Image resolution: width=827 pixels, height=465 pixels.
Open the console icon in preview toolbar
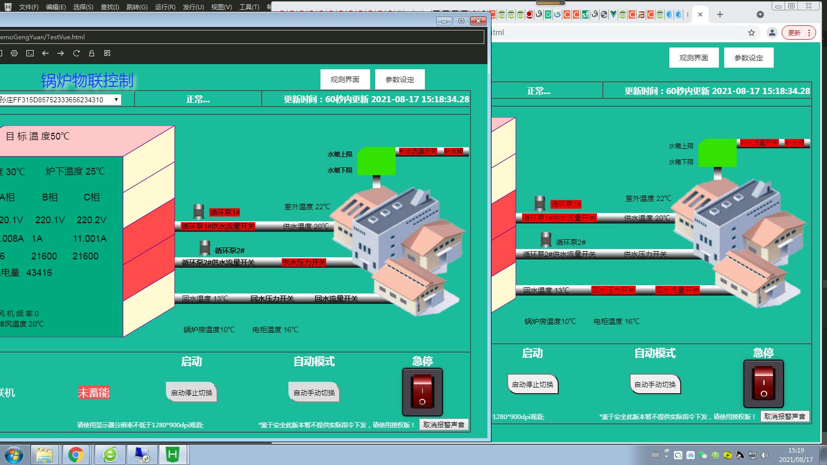[x=30, y=53]
